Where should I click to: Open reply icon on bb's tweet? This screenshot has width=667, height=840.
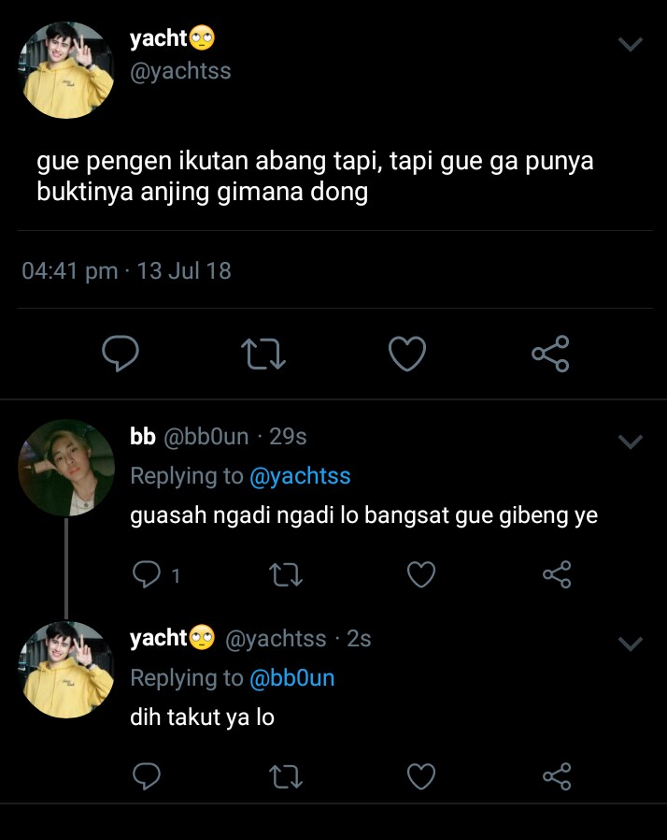[x=146, y=574]
